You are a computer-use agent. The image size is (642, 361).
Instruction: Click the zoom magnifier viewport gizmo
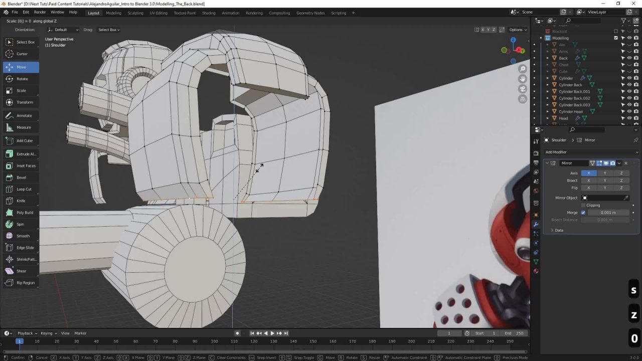tap(523, 69)
